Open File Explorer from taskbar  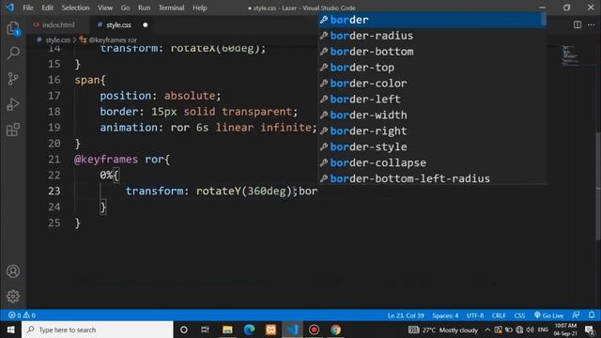pos(227,330)
